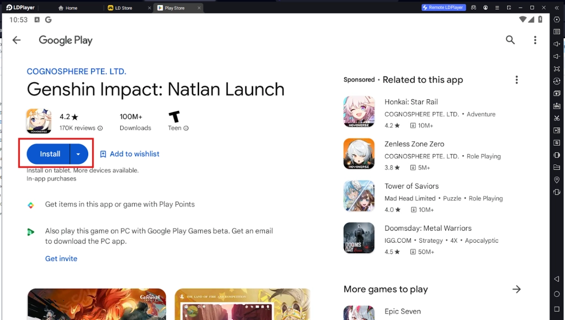Open Google Play search
The height and width of the screenshot is (320, 565).
(510, 40)
